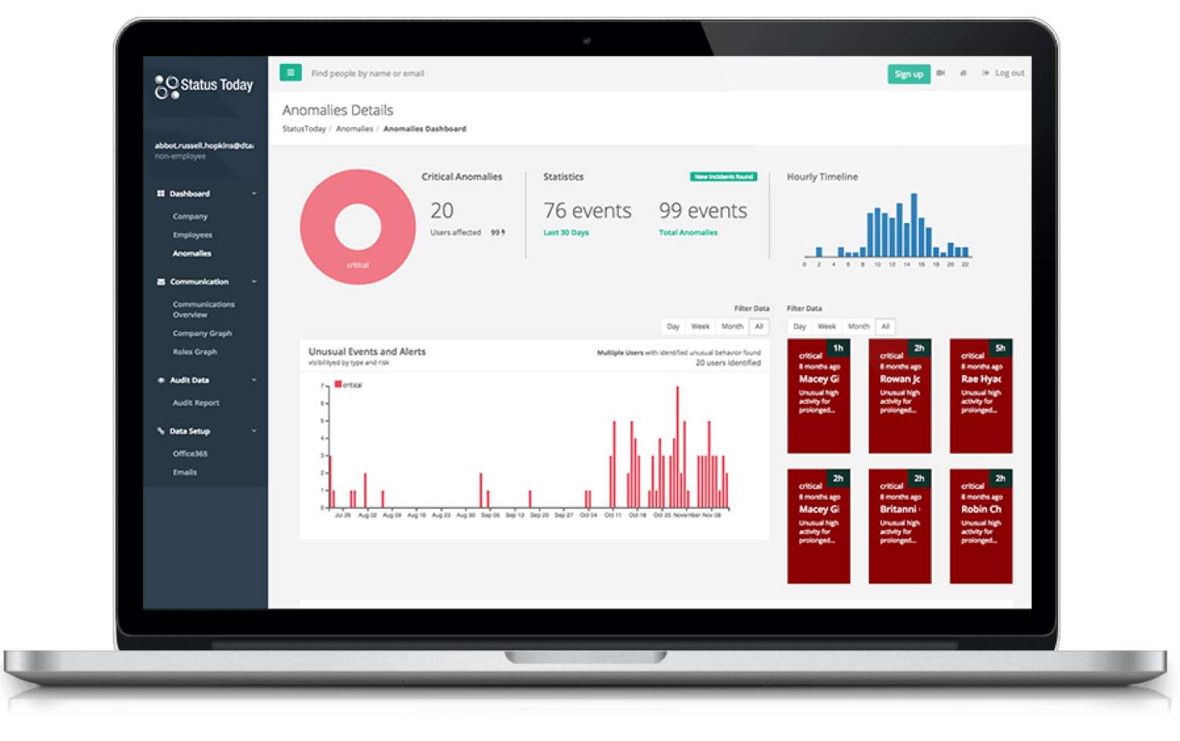Toggle the green hamburger menu button
Screen dimensions: 1180x741
point(291,73)
